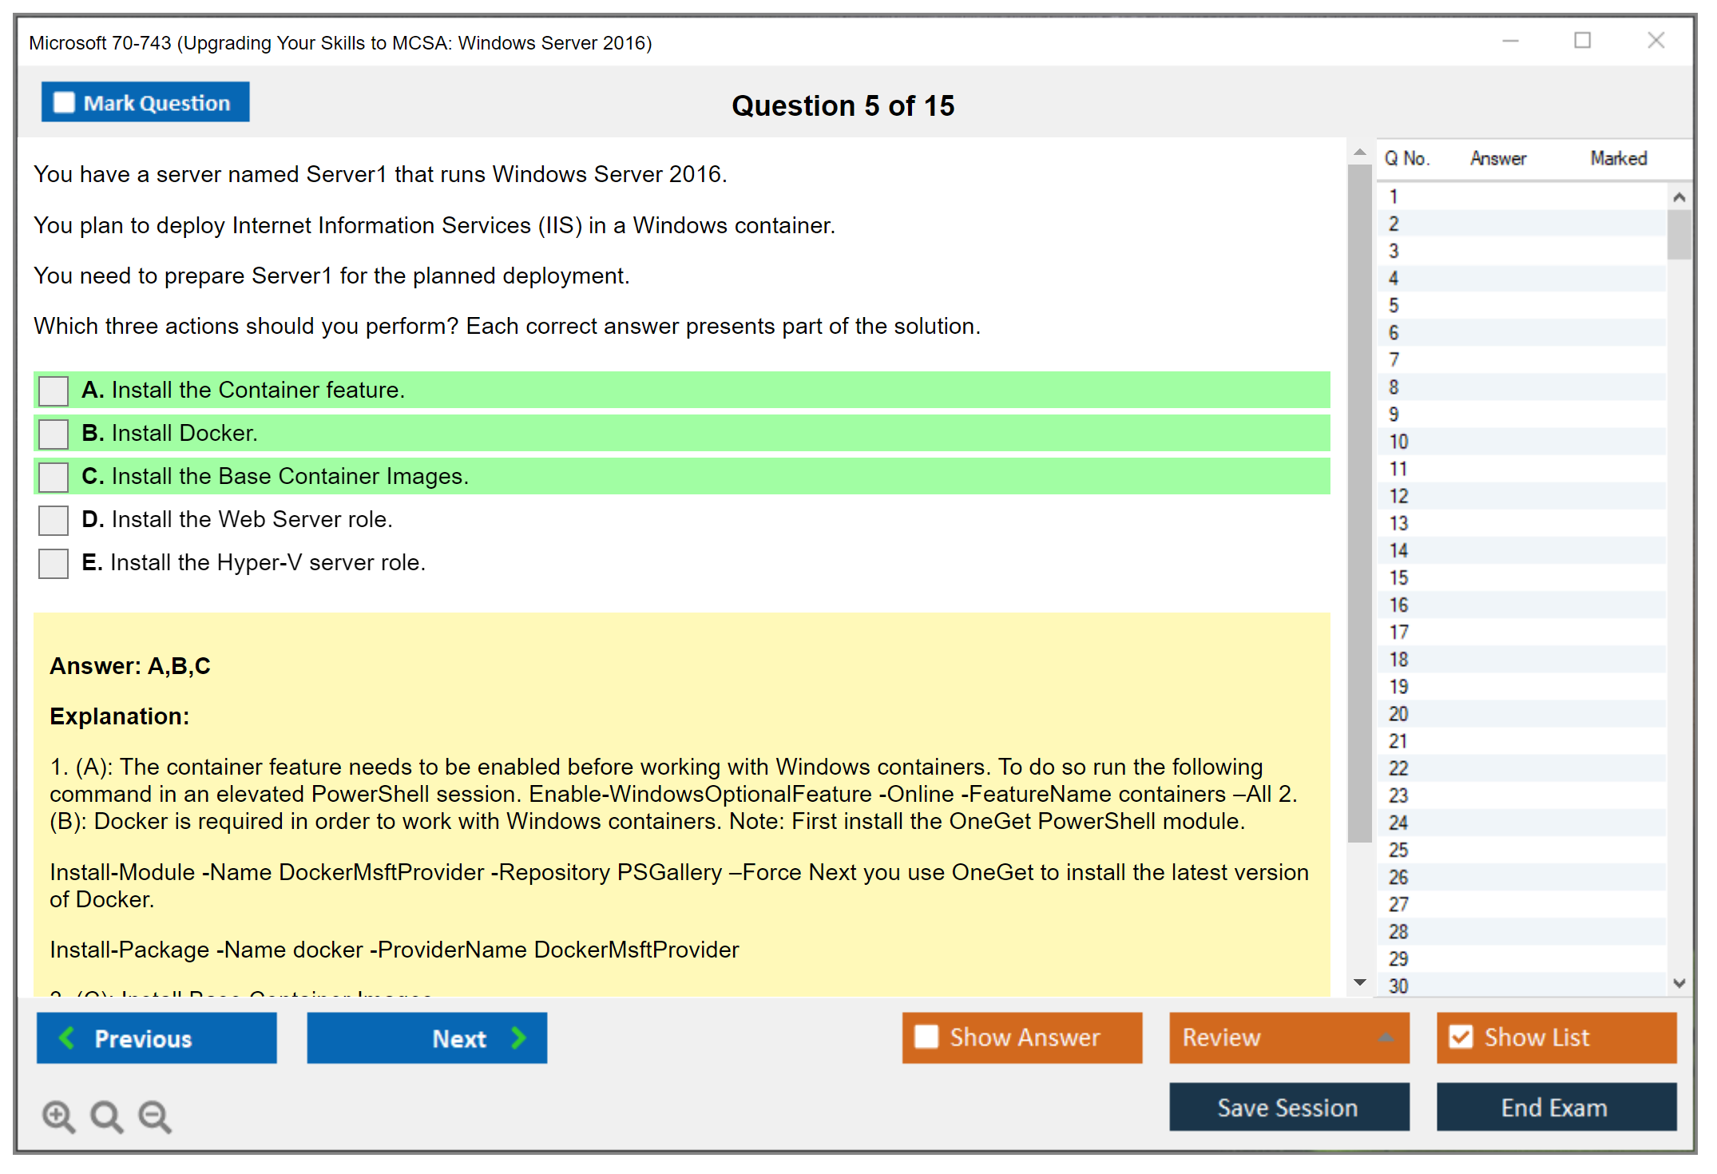This screenshot has height=1174, width=1717.
Task: Enable the Show Answer checkbox button
Action: coord(926,1037)
